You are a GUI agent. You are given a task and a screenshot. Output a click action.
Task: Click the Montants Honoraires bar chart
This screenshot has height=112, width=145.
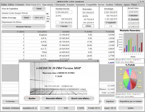pos(130,44)
